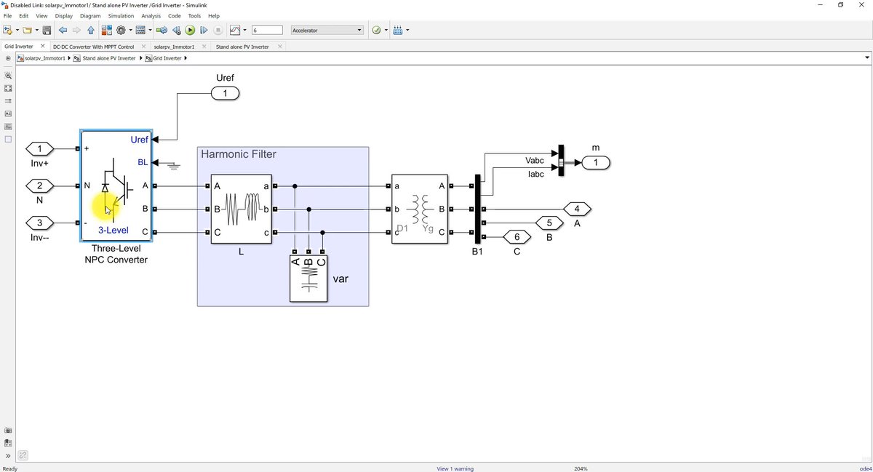
Task: Click the Stop simulation button
Action: pos(218,31)
